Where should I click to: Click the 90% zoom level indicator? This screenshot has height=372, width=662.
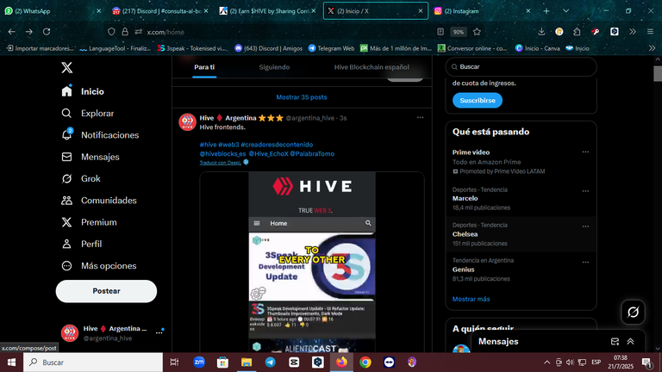pos(458,32)
